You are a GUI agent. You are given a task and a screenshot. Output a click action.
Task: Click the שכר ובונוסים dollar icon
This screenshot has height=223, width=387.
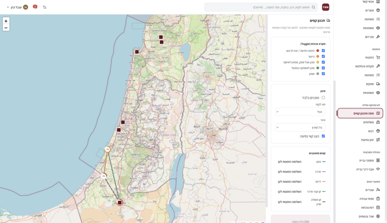tap(378, 216)
